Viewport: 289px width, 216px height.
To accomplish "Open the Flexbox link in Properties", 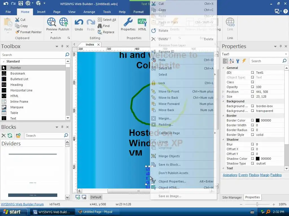I will [254, 175].
